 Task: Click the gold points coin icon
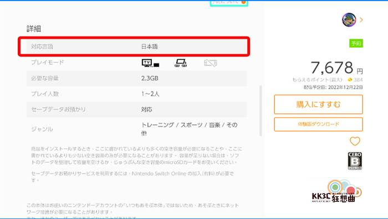[x=350, y=80]
